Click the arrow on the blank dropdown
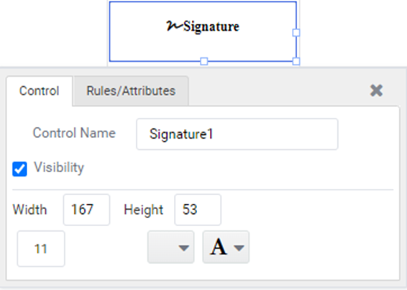This screenshot has width=407, height=290. [184, 248]
